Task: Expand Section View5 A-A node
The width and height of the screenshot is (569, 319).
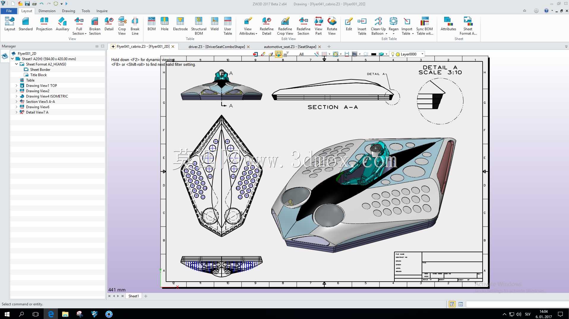Action: click(x=16, y=102)
